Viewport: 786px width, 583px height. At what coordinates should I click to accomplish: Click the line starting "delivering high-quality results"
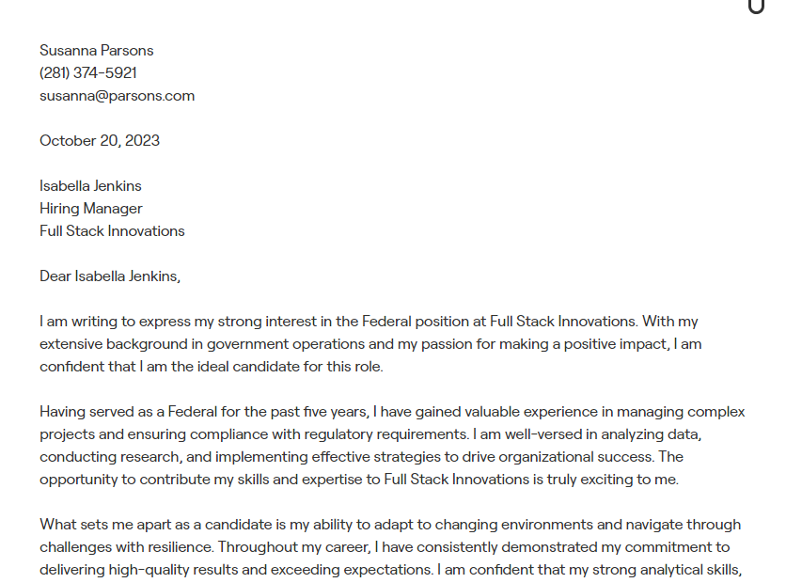pyautogui.click(x=391, y=570)
